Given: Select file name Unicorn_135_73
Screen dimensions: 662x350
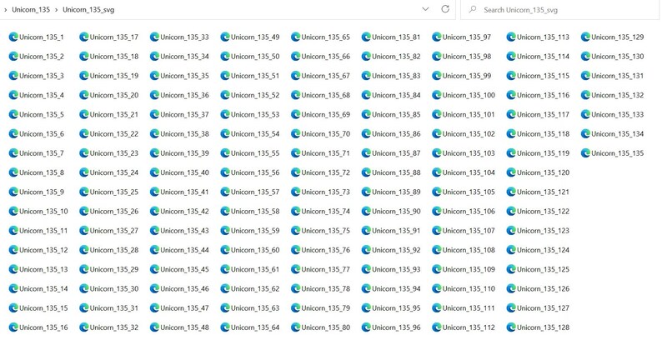Looking at the screenshot, I should [325, 192].
